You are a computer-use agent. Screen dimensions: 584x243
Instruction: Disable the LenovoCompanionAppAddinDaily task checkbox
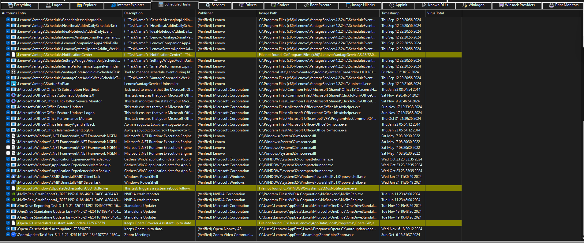click(8, 43)
